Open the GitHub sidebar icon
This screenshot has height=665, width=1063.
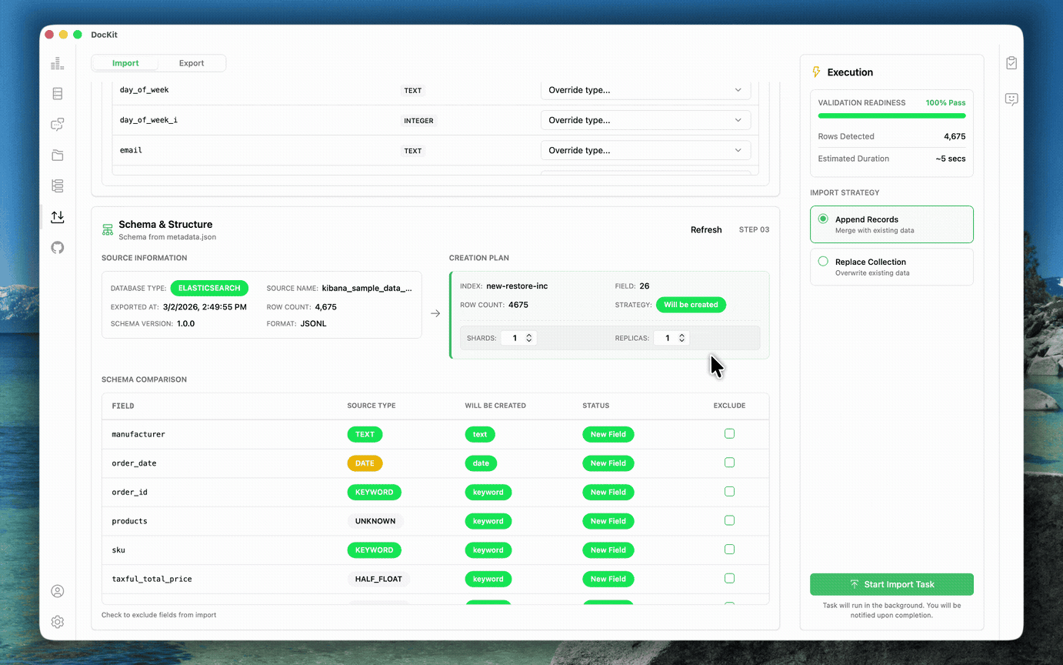(x=57, y=248)
